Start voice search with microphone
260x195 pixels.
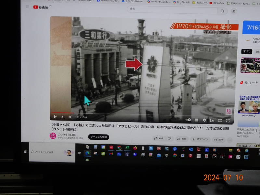pyautogui.click(x=234, y=11)
